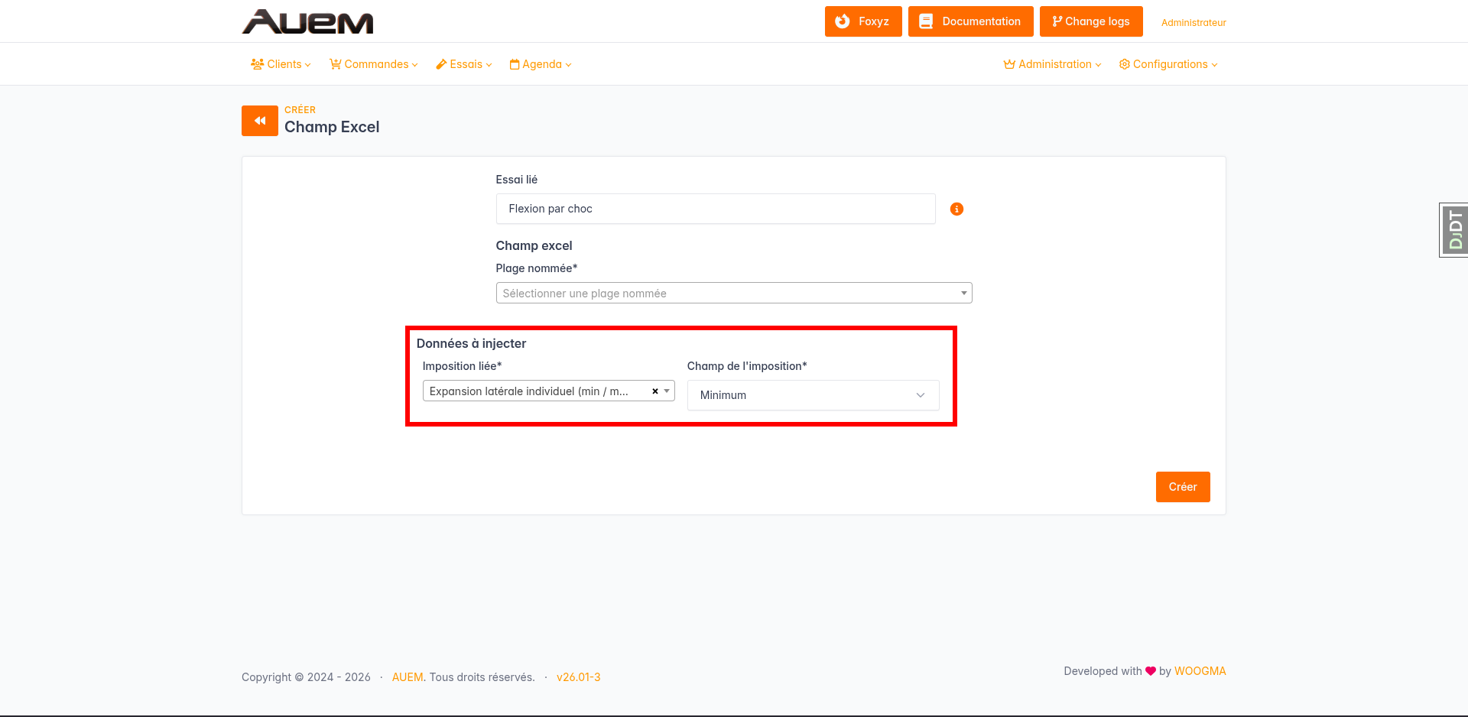Expand the Champ de l'imposition dropdown

(813, 395)
